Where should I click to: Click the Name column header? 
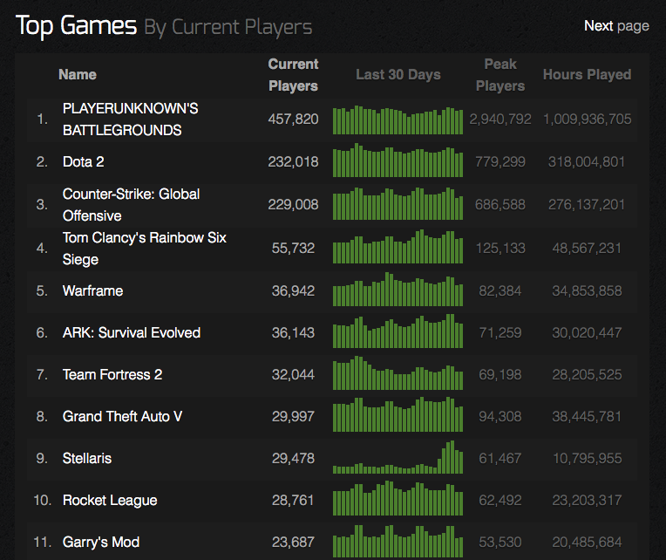click(x=78, y=75)
